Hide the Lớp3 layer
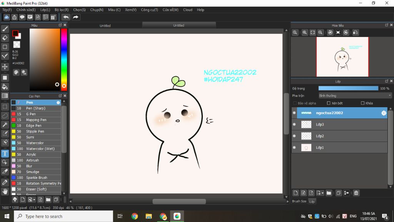Viewport: 394px width, 222px height. [294, 124]
